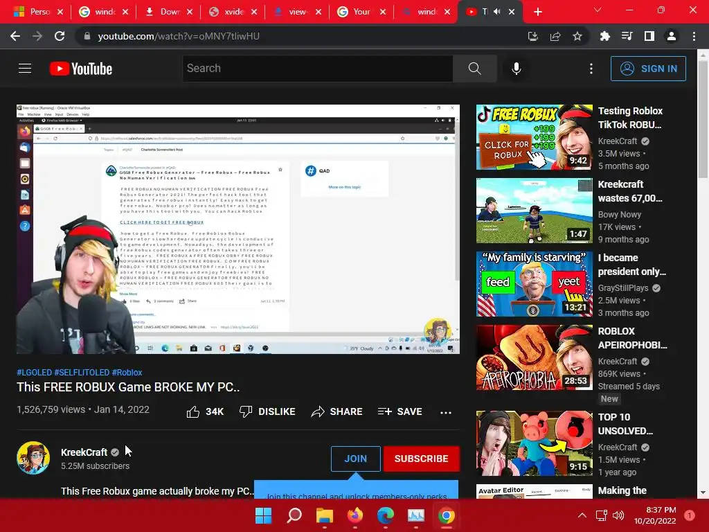Save video to a playlist
The width and height of the screenshot is (709, 532).
(x=400, y=411)
